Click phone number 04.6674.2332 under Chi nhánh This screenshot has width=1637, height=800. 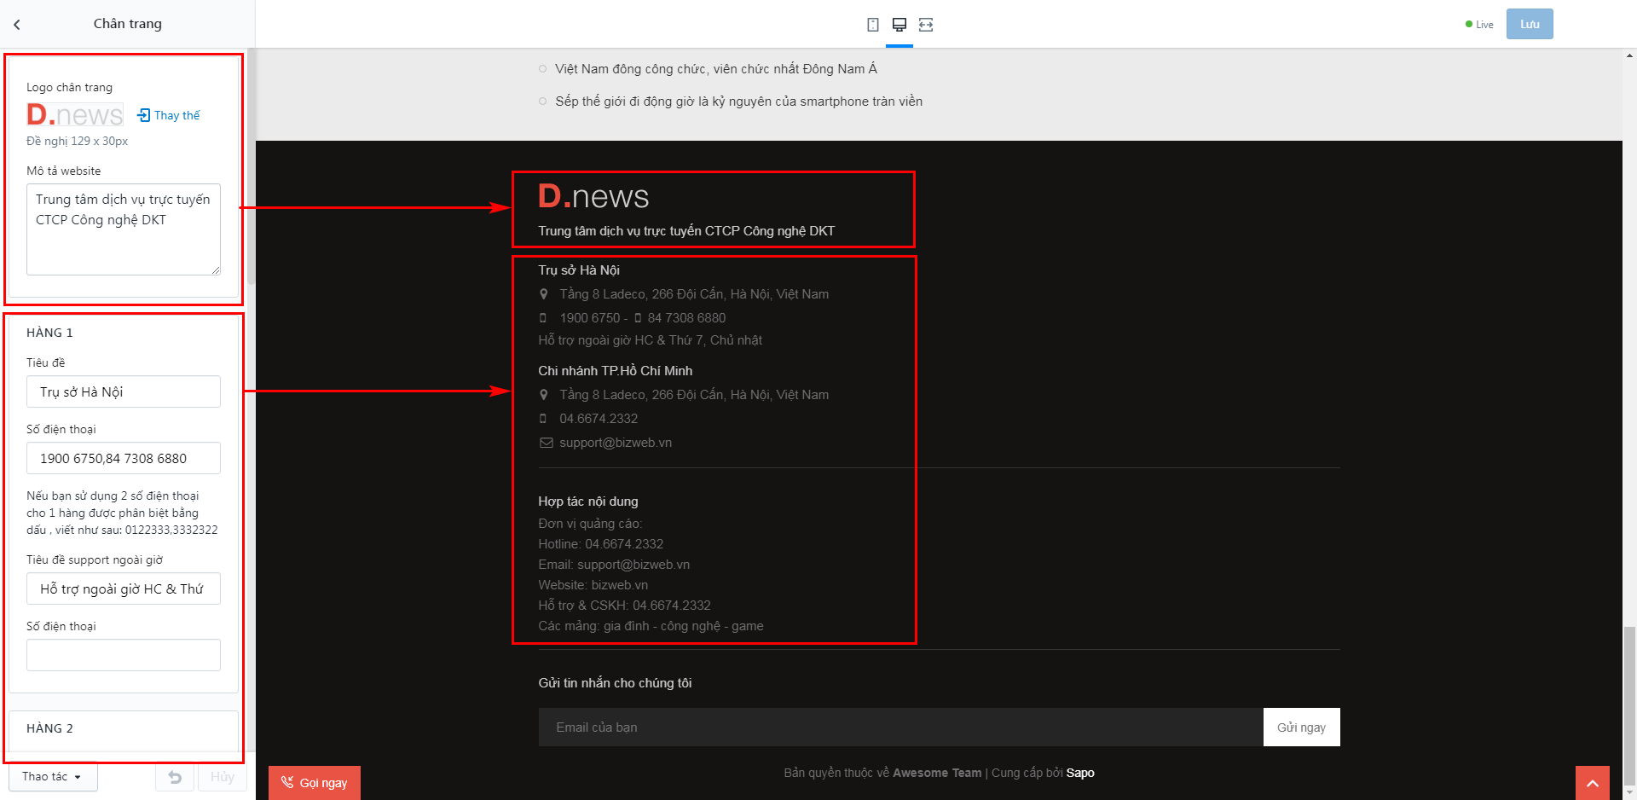[x=599, y=419]
